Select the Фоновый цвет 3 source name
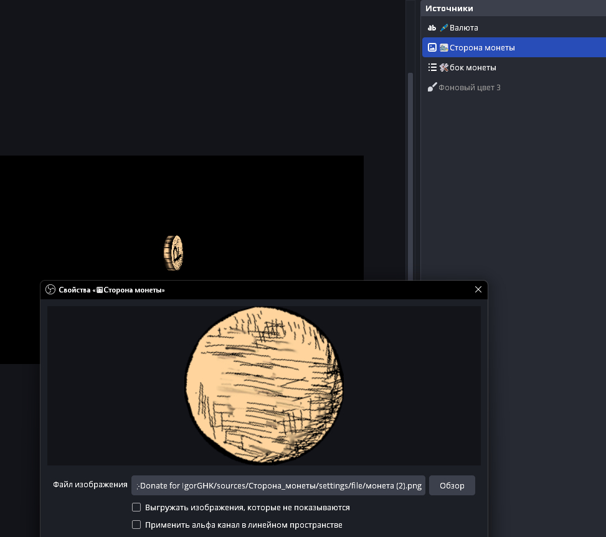The height and width of the screenshot is (537, 606). 469,88
